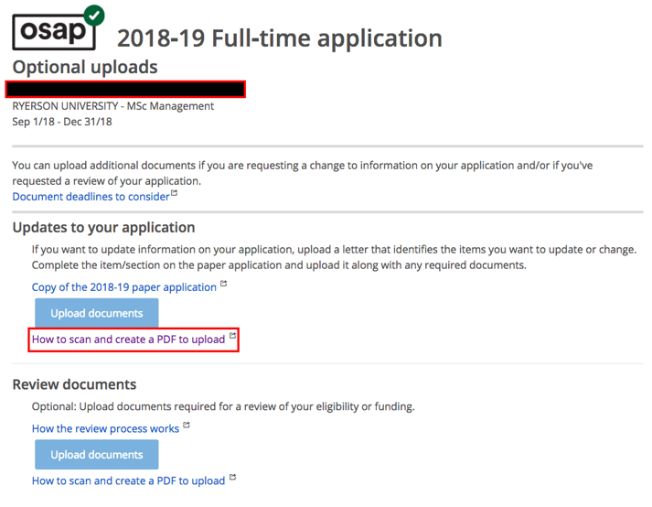
Task: Open the PDF scan guide under Updates section
Action: (128, 340)
